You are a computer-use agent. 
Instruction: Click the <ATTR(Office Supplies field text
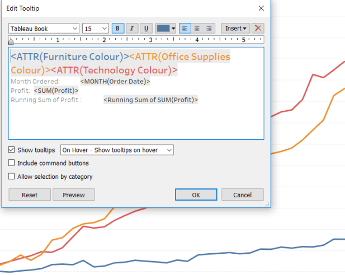point(179,56)
